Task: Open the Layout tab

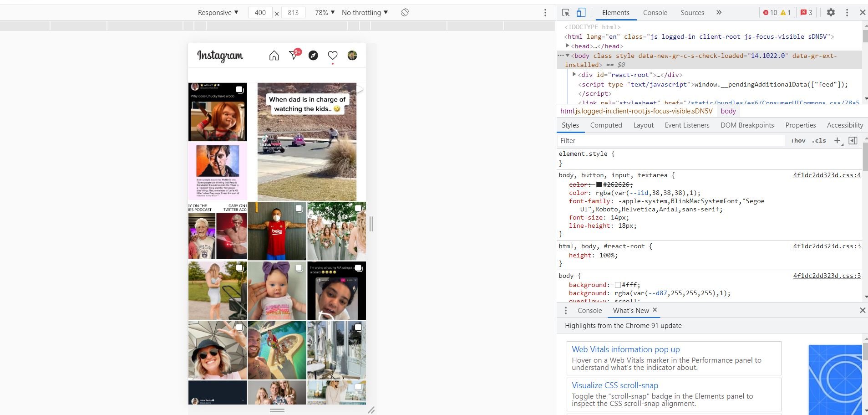Action: (x=644, y=125)
